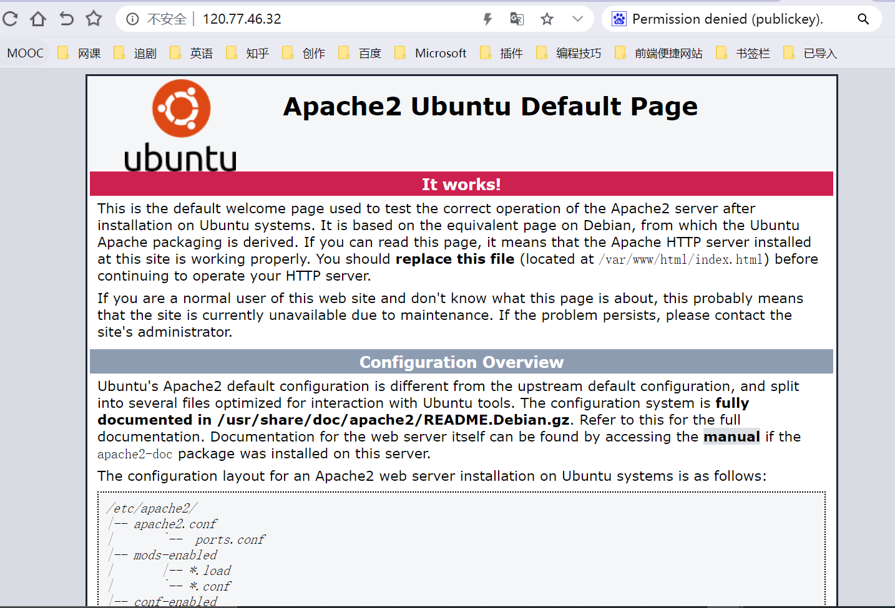Open the 编程技巧 bookmark folder
This screenshot has height=608, width=895.
(569, 53)
